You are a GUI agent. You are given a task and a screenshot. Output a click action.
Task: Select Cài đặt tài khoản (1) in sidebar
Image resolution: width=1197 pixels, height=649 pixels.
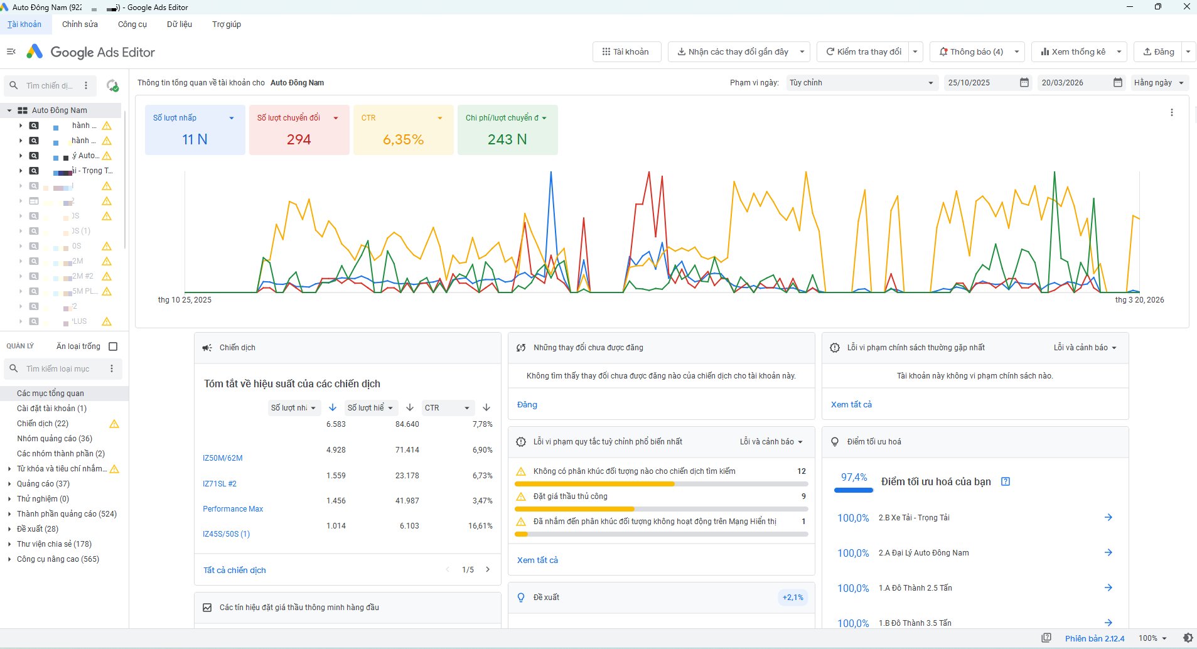coord(52,409)
